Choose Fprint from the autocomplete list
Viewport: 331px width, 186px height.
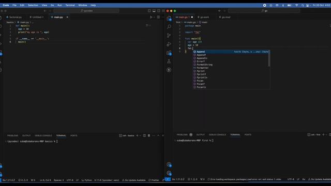231,71
